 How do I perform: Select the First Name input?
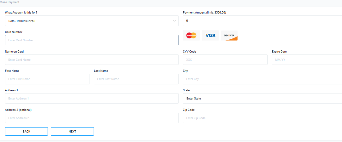(47, 79)
